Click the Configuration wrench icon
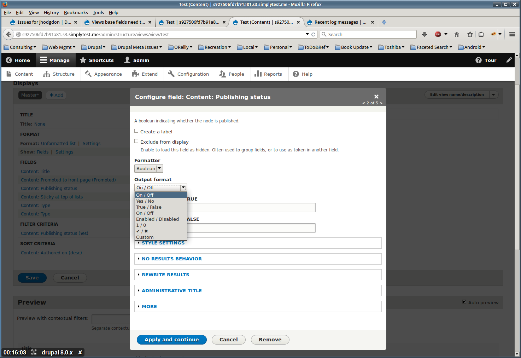 tap(171, 74)
